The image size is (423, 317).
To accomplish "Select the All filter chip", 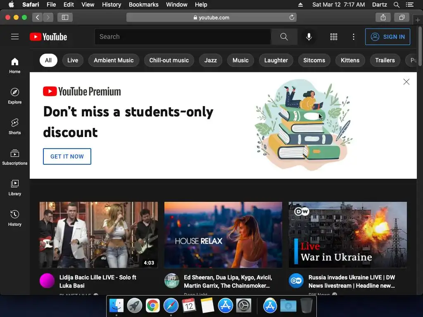I will [48, 60].
